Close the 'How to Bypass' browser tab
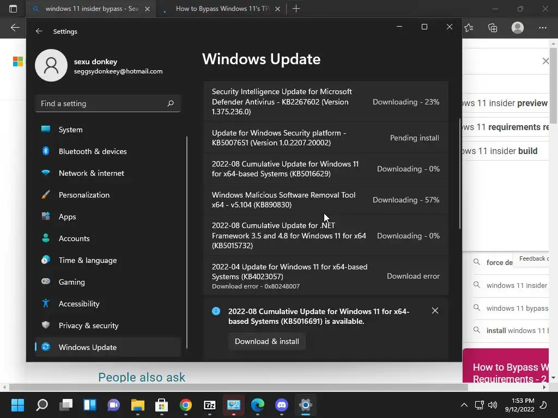The height and width of the screenshot is (418, 558). tap(278, 9)
